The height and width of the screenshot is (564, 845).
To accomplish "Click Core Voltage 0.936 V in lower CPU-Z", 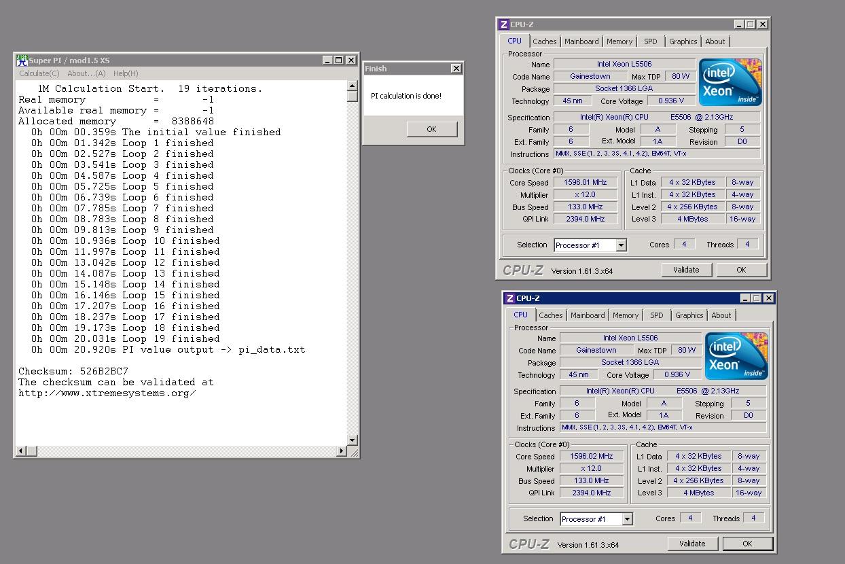I will tap(676, 374).
